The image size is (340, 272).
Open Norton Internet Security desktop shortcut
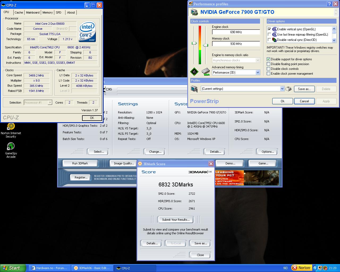coord(11,130)
